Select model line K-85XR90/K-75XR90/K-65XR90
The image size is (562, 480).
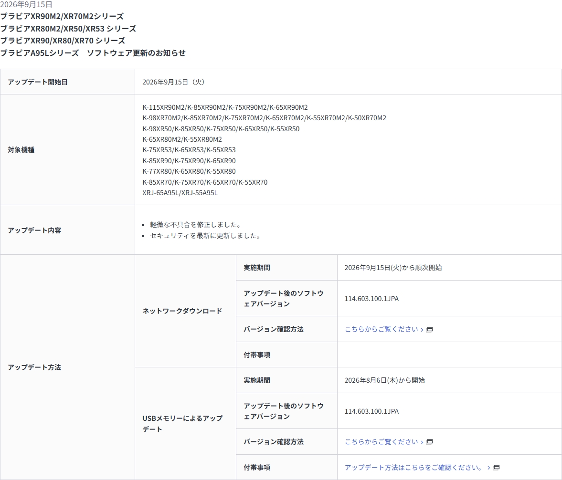click(x=189, y=161)
